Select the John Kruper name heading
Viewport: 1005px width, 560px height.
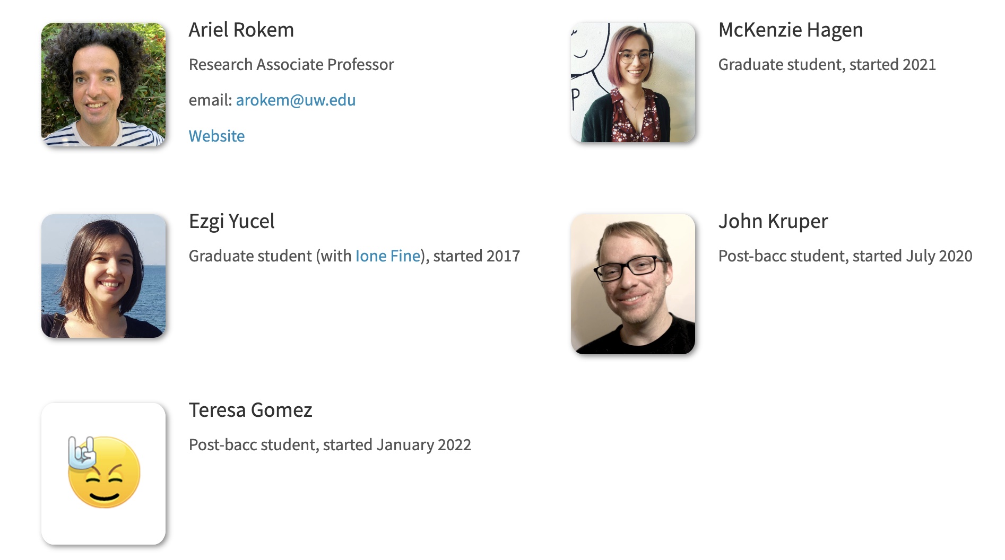pyautogui.click(x=773, y=222)
